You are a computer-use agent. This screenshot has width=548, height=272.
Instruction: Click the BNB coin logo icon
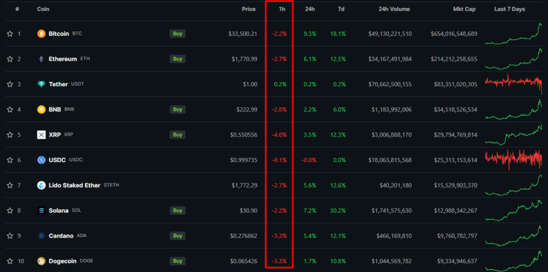(41, 109)
